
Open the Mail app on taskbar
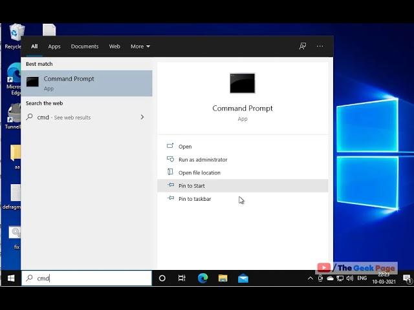(243, 278)
